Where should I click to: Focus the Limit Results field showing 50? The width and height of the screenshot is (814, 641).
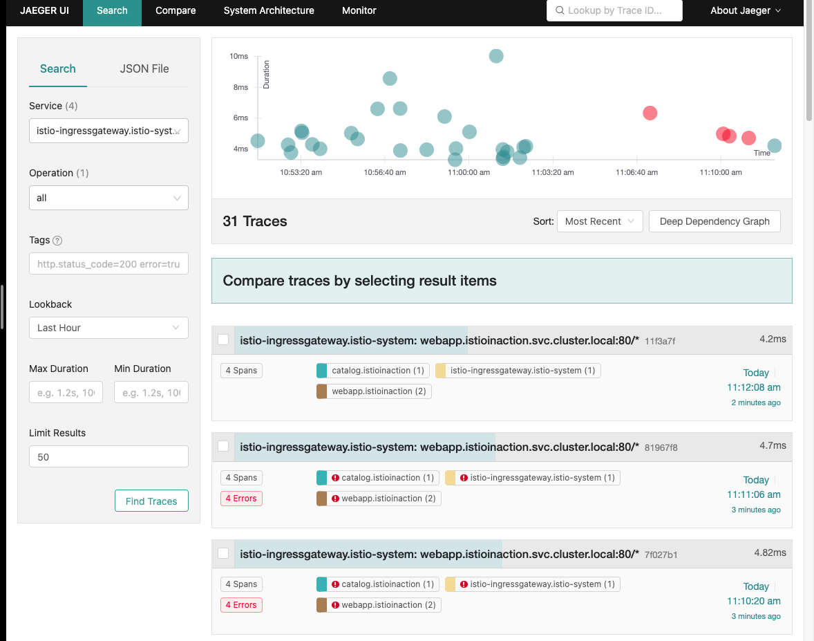[x=108, y=456]
